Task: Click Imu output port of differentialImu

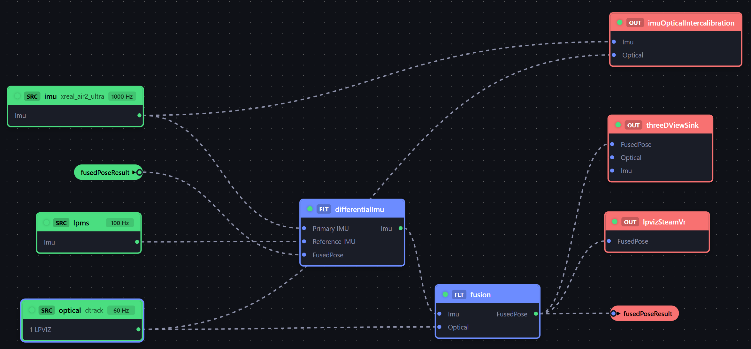Action: [x=401, y=228]
